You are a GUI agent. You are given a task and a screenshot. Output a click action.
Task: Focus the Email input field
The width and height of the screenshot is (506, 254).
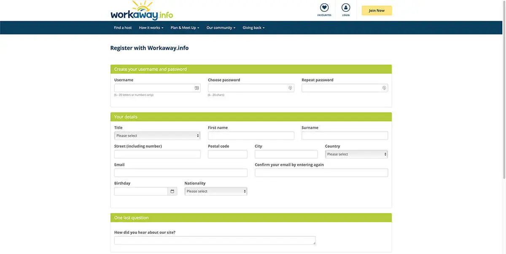point(181,173)
